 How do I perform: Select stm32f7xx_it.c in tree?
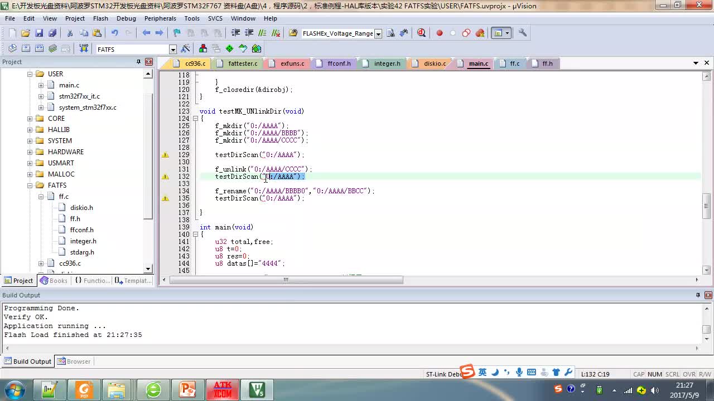point(79,96)
